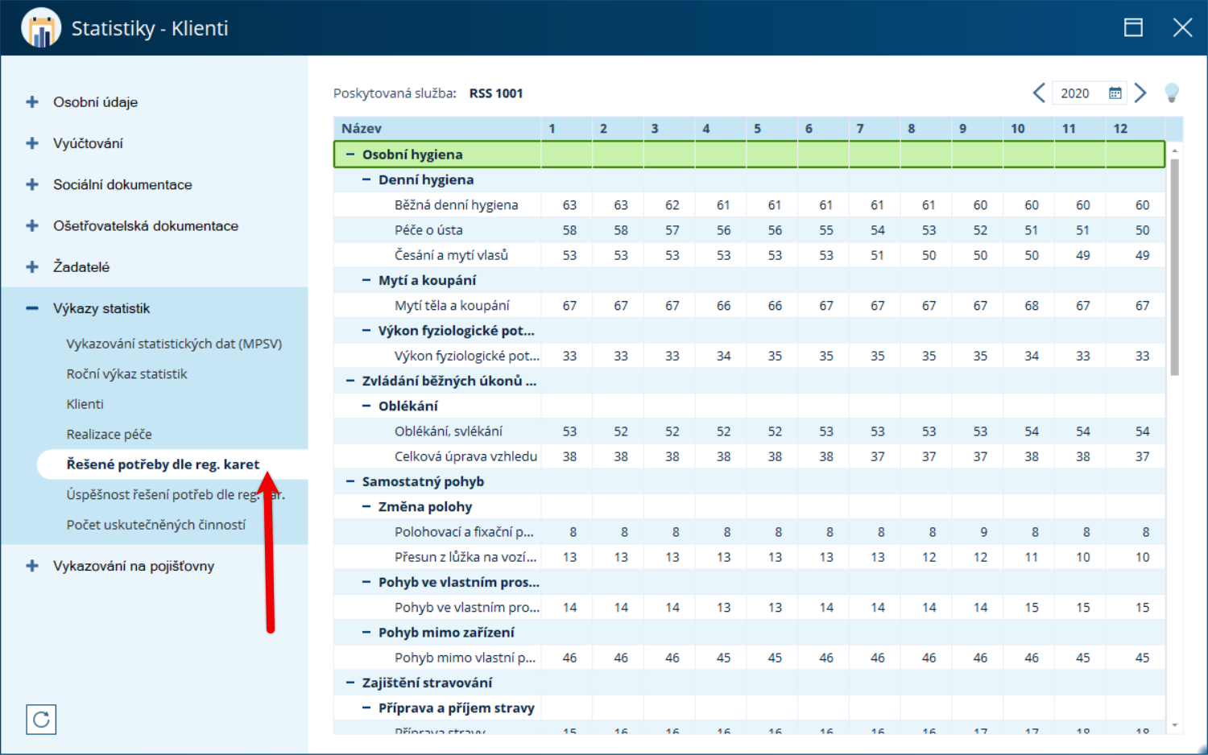Screen dimensions: 1208x755
Task: Collapse the Zajištění stravování group
Action: pyautogui.click(x=350, y=683)
